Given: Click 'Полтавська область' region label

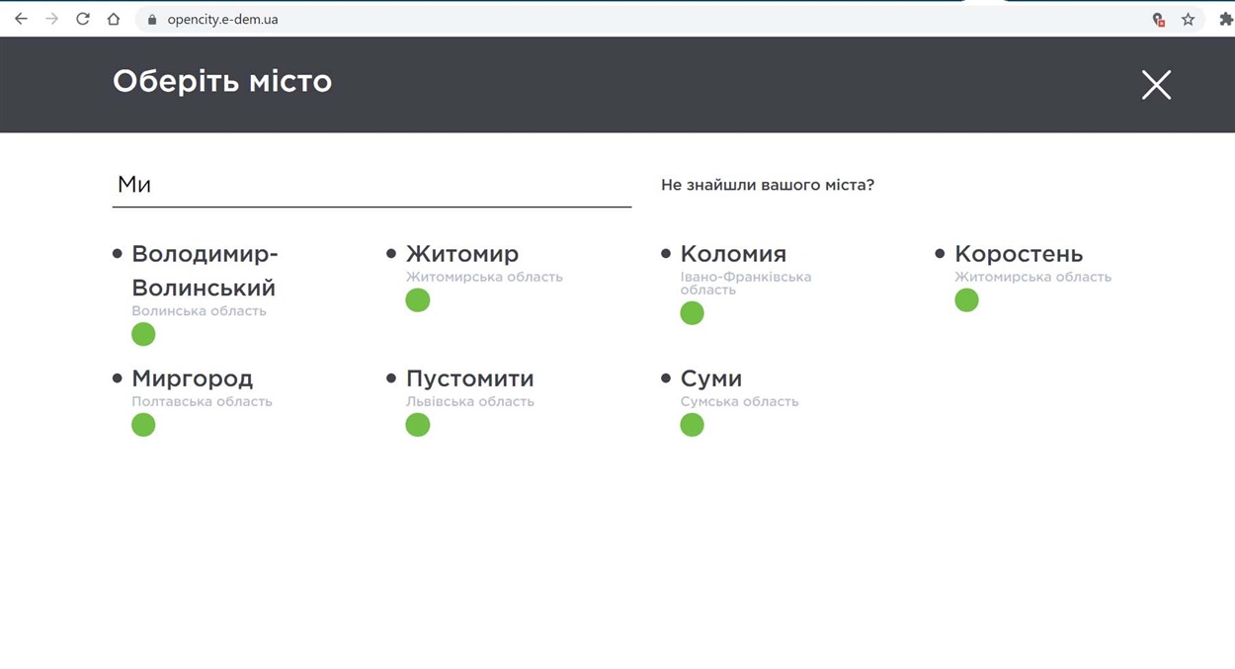Looking at the screenshot, I should coord(202,401).
